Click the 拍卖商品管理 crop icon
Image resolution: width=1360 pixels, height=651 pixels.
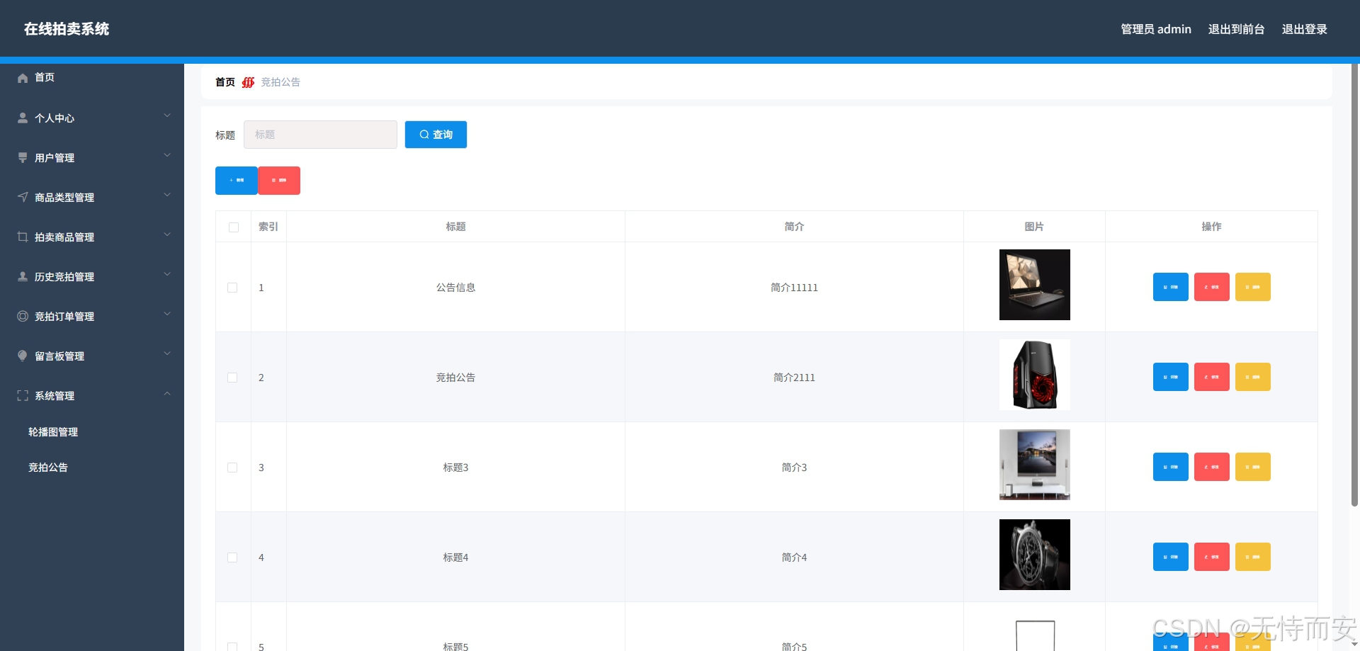pos(23,237)
